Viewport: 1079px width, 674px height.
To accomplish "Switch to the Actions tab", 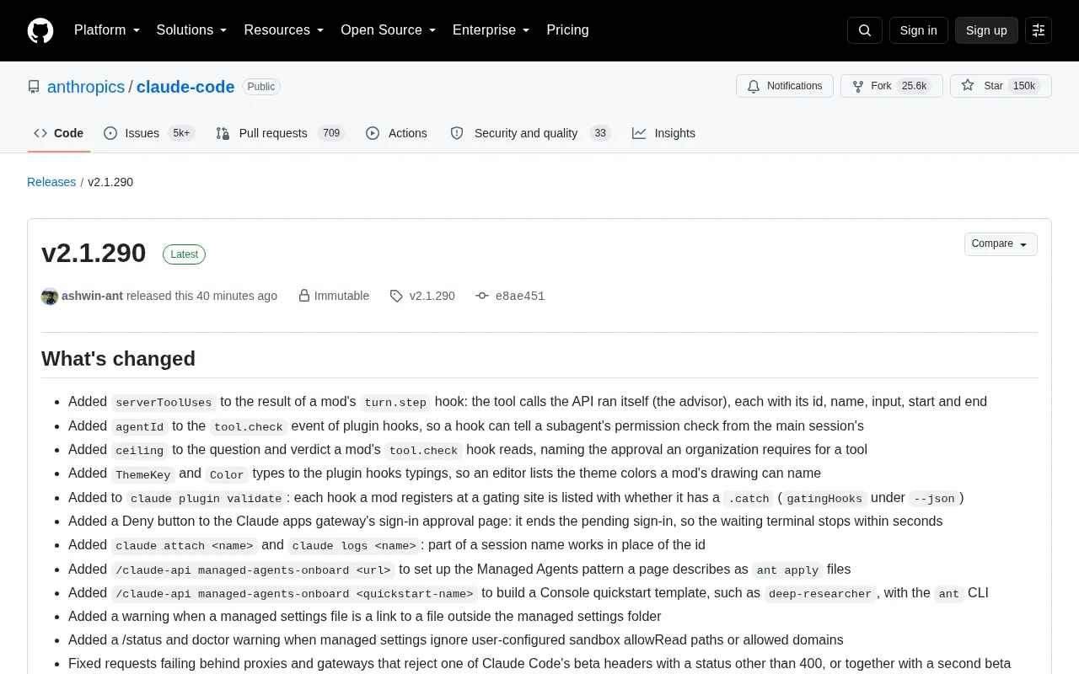I will click(x=396, y=133).
